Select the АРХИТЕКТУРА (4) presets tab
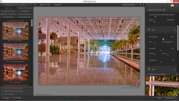 pos(8,11)
